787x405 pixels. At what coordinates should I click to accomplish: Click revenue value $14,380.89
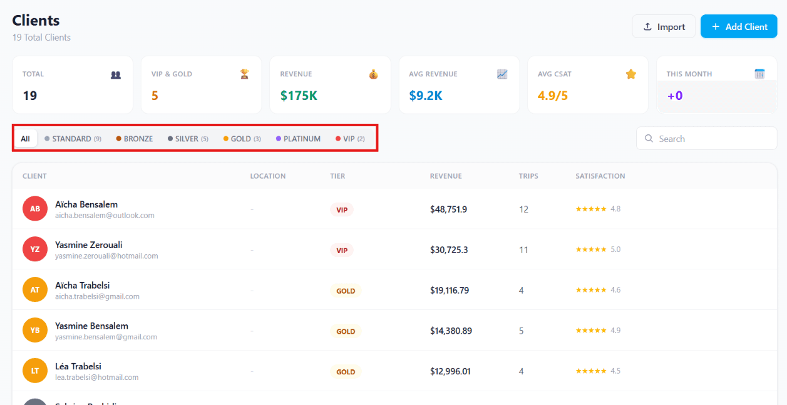451,331
